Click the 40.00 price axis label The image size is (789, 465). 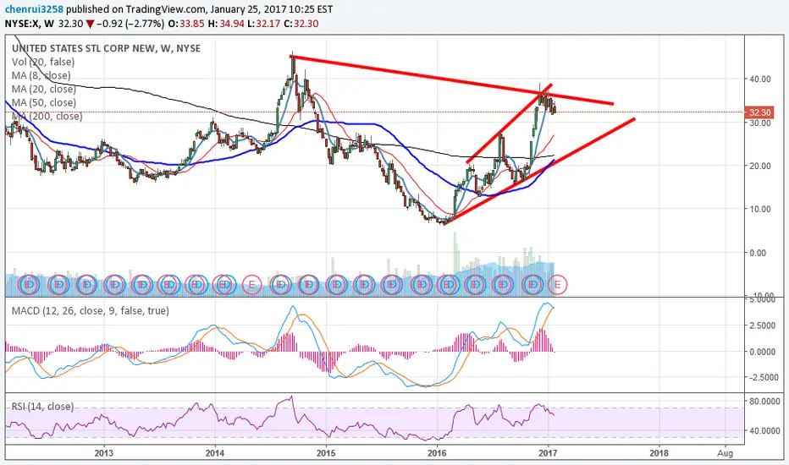pyautogui.click(x=760, y=79)
